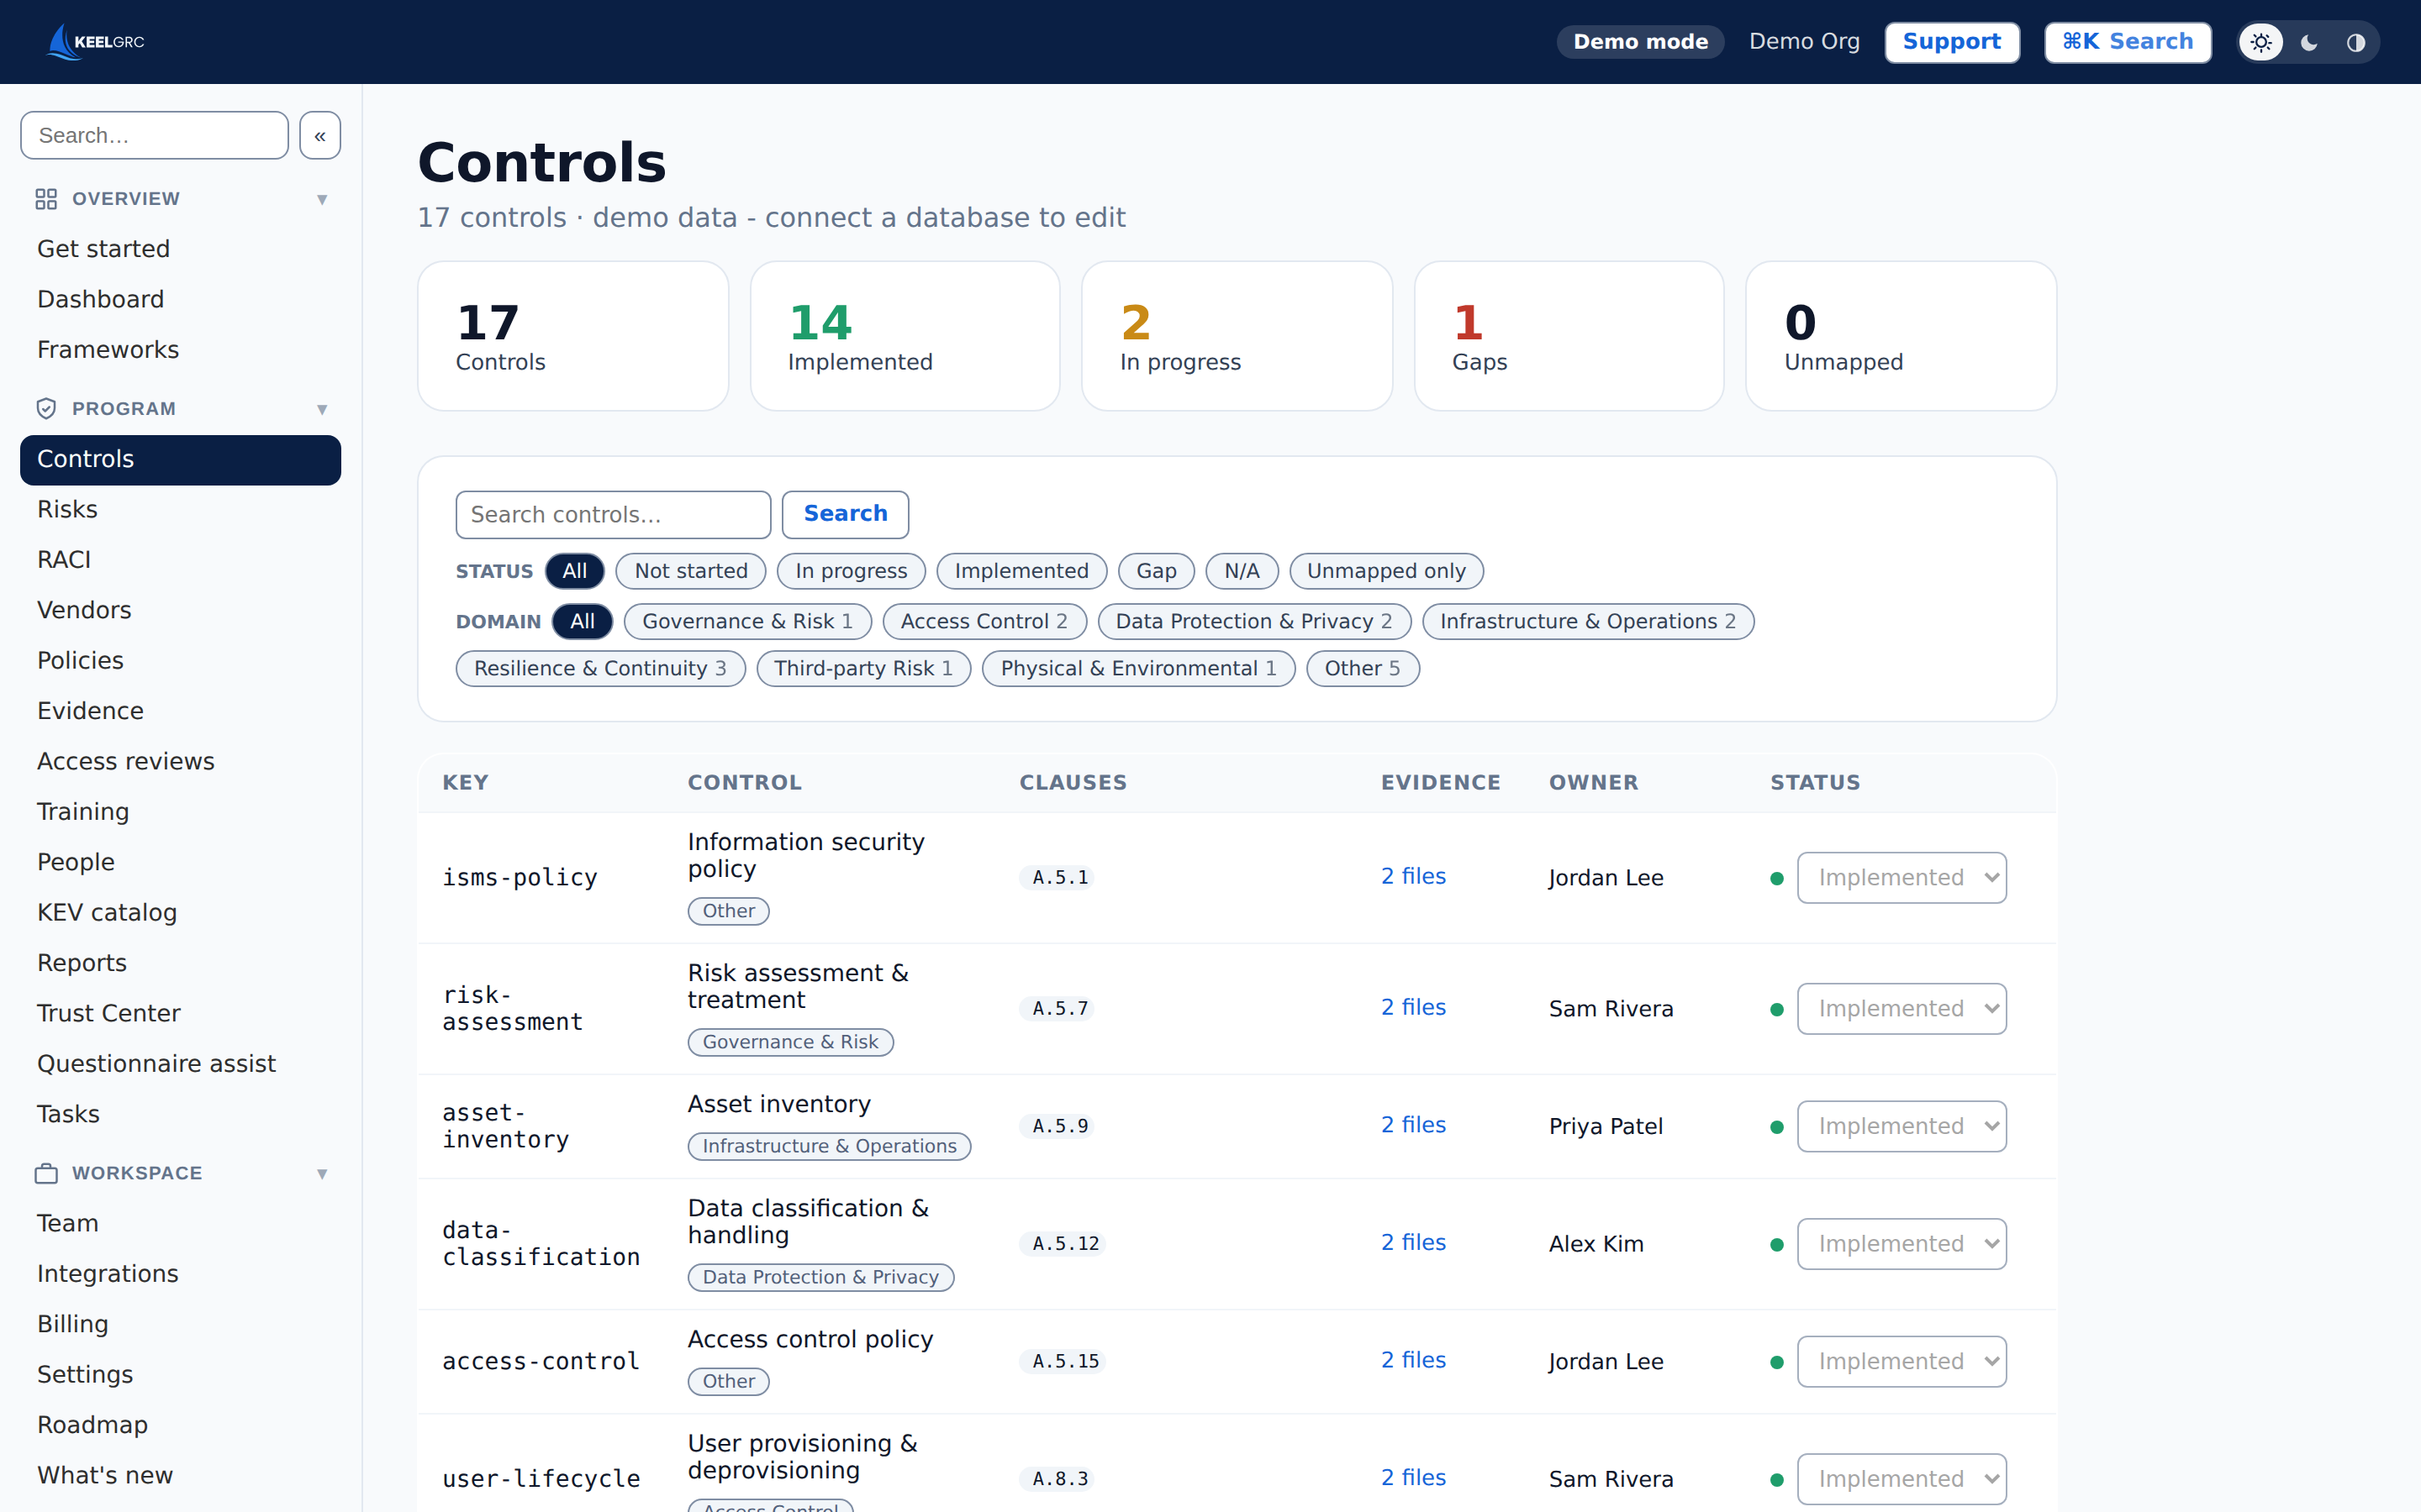Screen dimensions: 2421x1512
Task: Open Access reviews page
Action: [180, 761]
